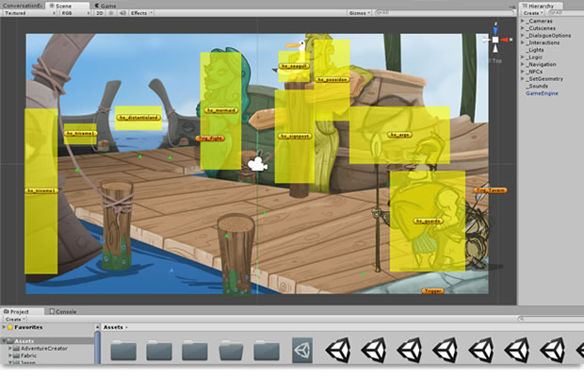584x377 pixels.
Task: Toggle scene audio speaker button
Action: coord(122,12)
